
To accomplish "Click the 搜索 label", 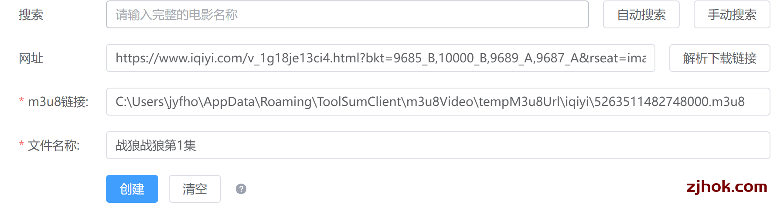I will (31, 15).
